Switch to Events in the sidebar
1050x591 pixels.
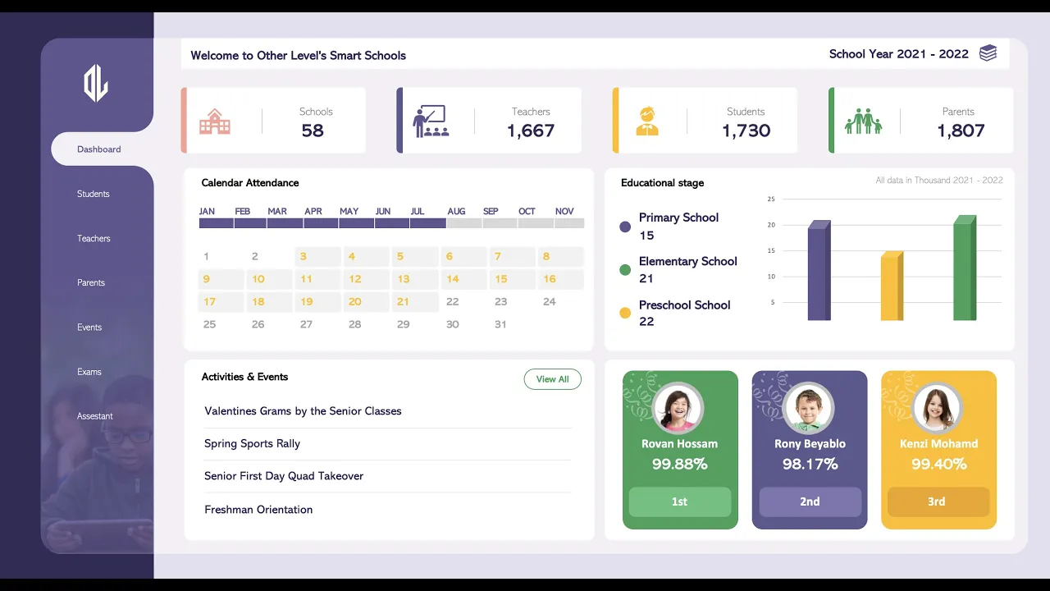pyautogui.click(x=89, y=327)
